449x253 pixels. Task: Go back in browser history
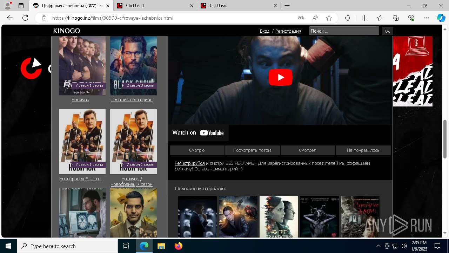(10, 18)
